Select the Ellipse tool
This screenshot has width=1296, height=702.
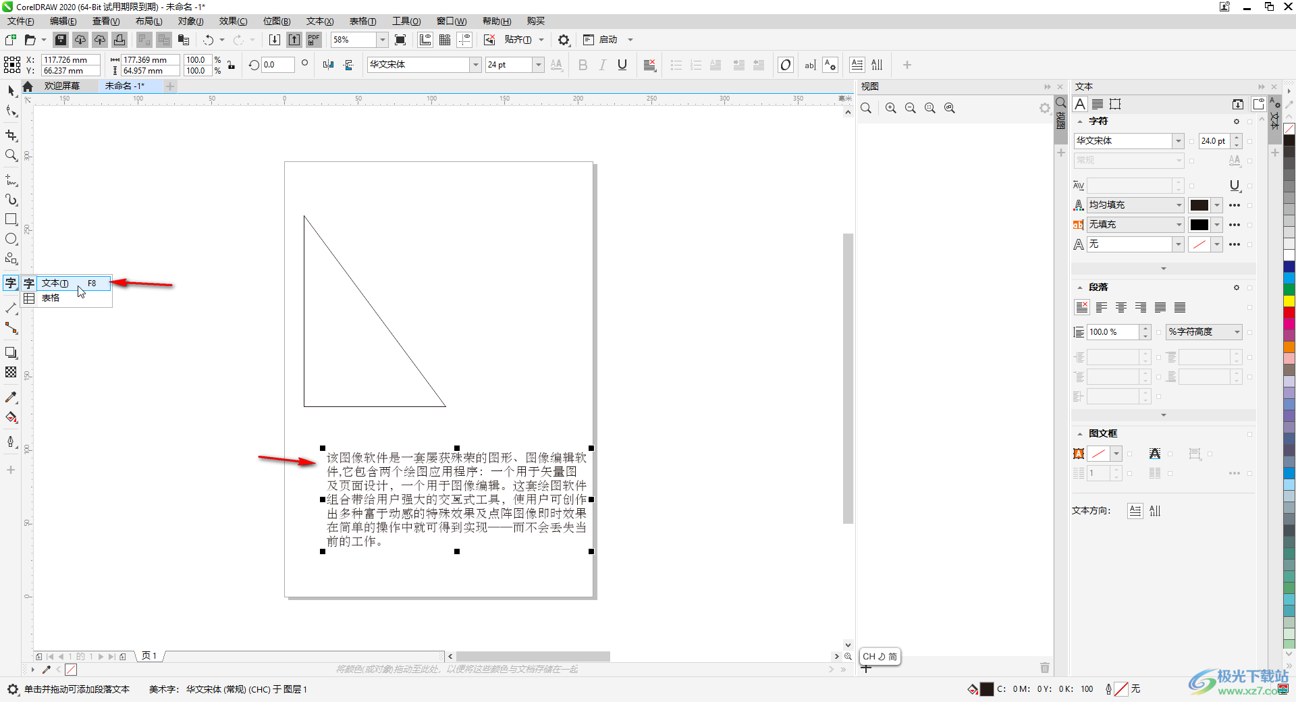pos(11,239)
